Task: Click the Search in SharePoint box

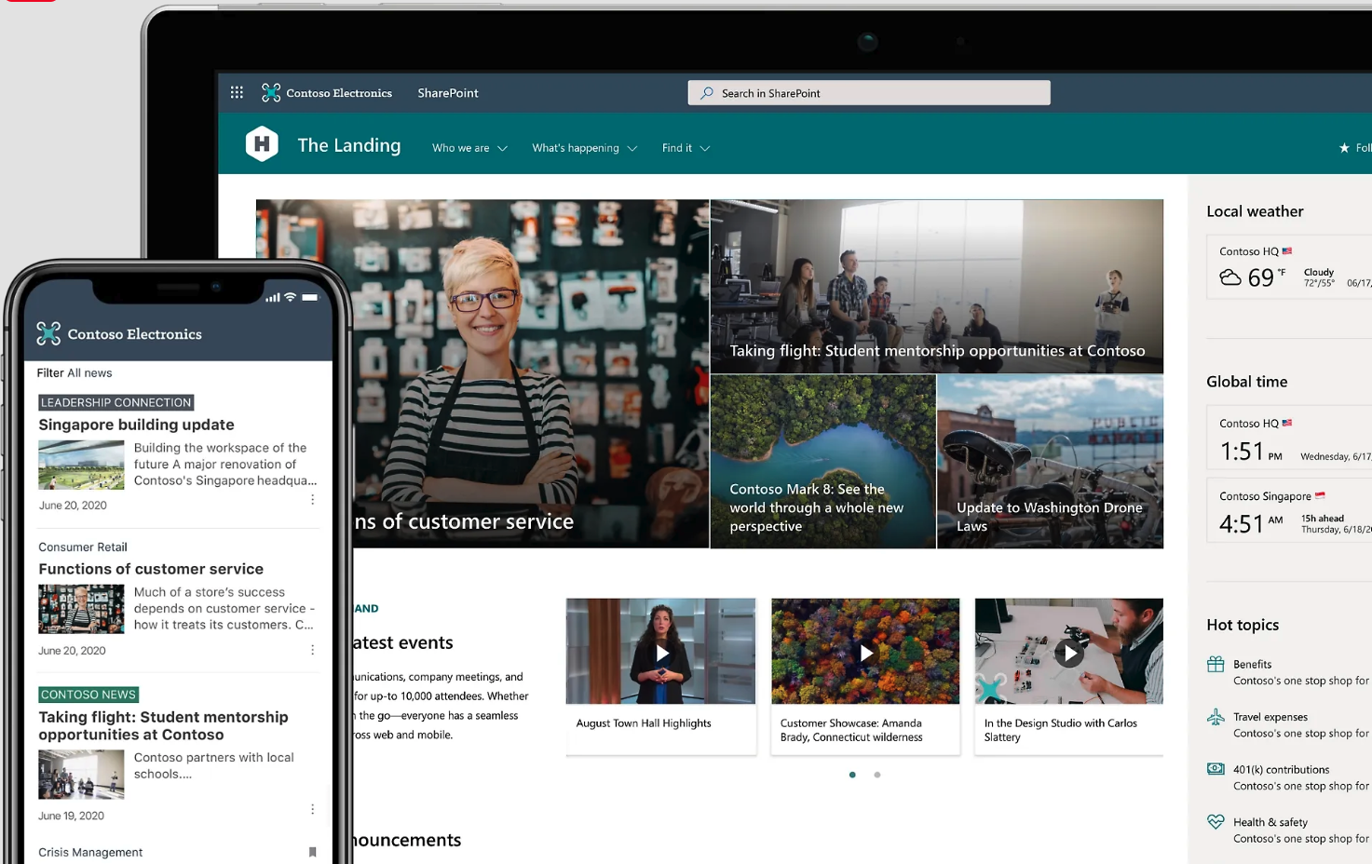Action: point(868,92)
